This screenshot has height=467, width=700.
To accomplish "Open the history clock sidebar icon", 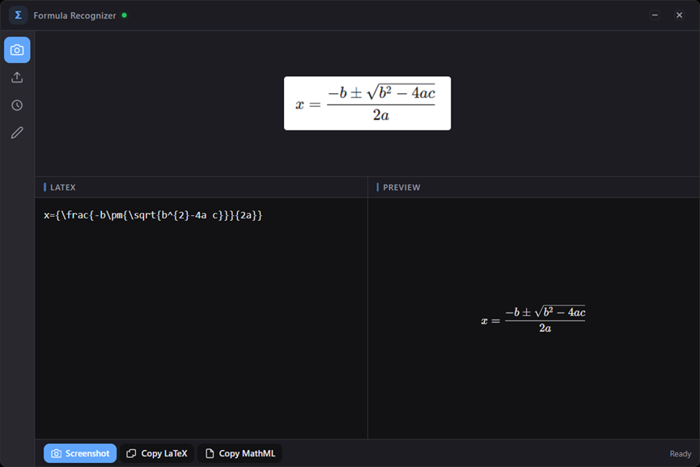I will click(x=17, y=105).
